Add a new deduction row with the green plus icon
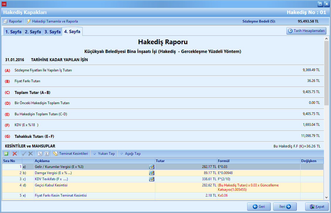This screenshot has width=331, height=213. (6, 153)
